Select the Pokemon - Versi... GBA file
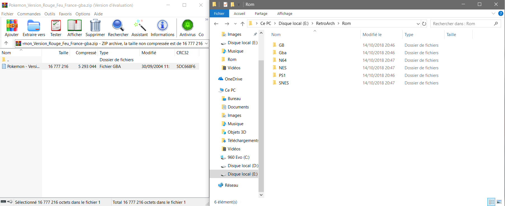The width and height of the screenshot is (505, 206). (23, 67)
